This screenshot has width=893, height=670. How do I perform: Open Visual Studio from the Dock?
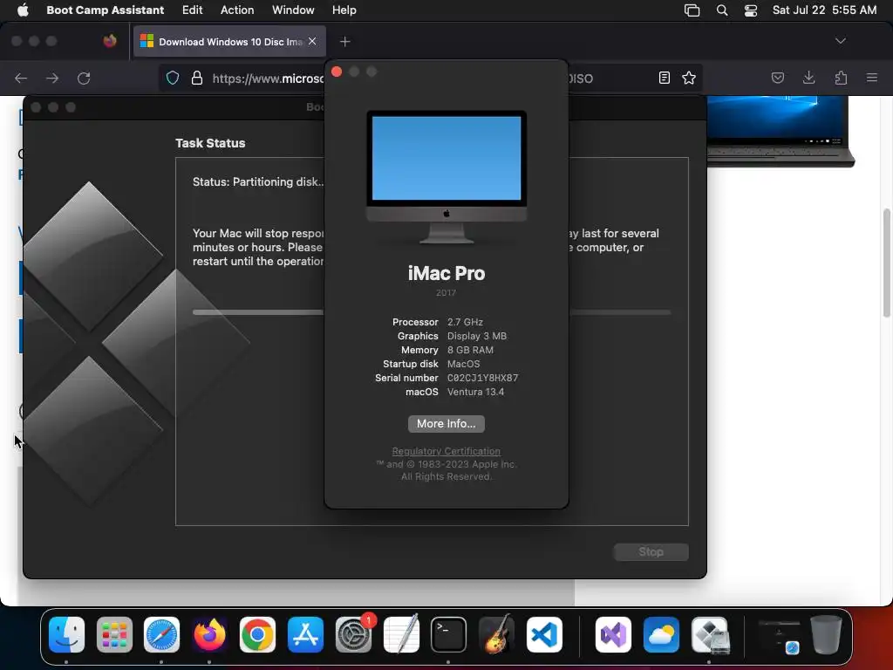click(x=613, y=635)
